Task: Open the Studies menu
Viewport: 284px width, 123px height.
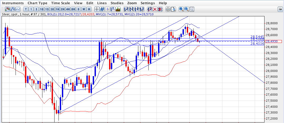Action: [117, 3]
